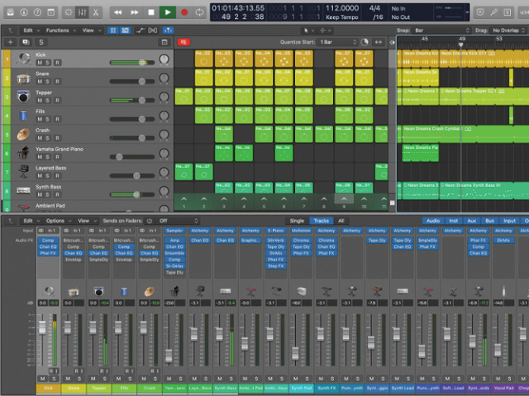The height and width of the screenshot is (396, 529).
Task: Switch mixer to Tracks view
Action: pyautogui.click(x=322, y=221)
